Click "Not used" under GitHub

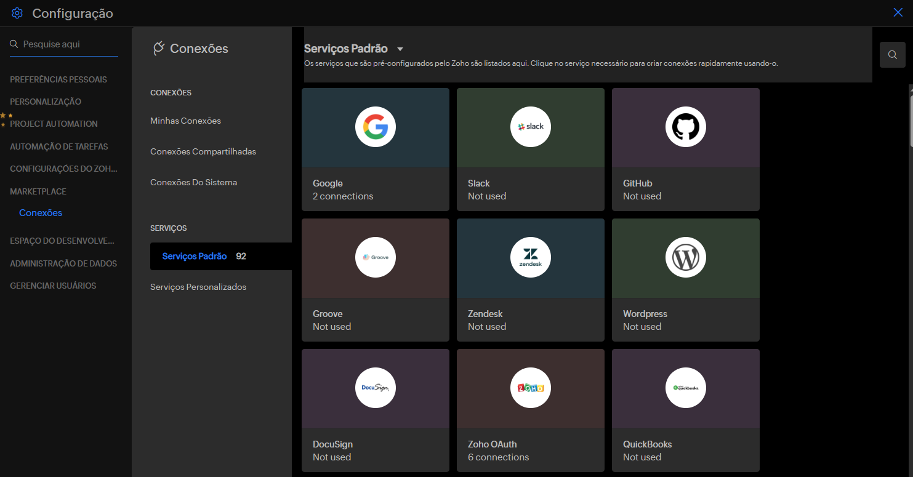tap(642, 196)
